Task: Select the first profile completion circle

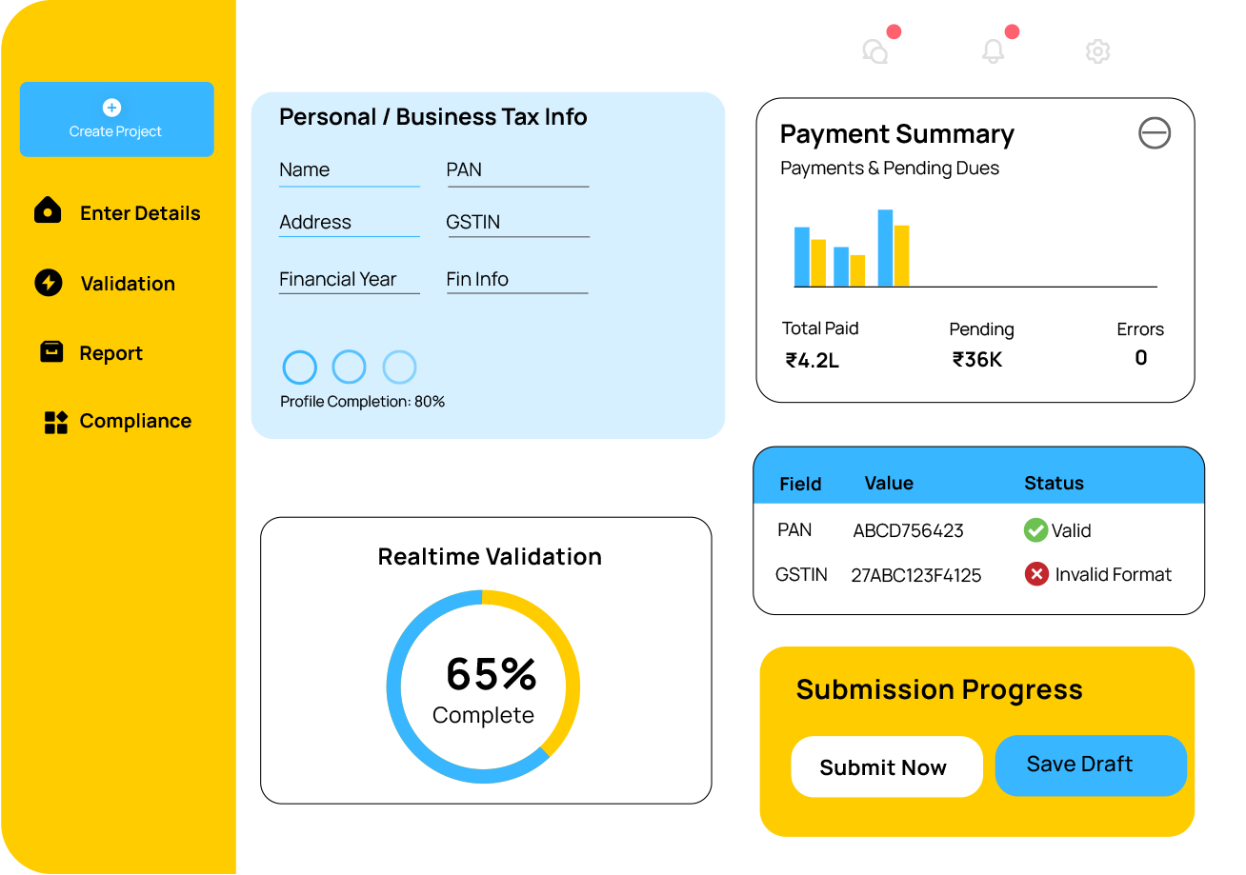Action: click(x=299, y=367)
